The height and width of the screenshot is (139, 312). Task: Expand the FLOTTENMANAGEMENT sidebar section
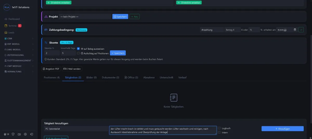tap(18, 60)
